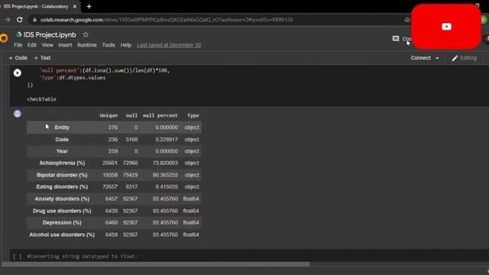The width and height of the screenshot is (489, 275).
Task: Click the 25661 unique value
Action: click(110, 163)
